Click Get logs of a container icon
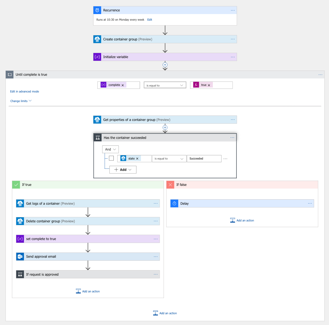 pos(20,203)
